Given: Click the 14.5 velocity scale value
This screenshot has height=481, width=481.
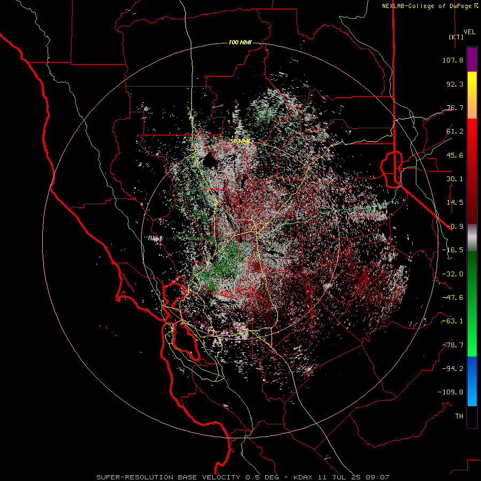Looking at the screenshot, I should coord(455,203).
